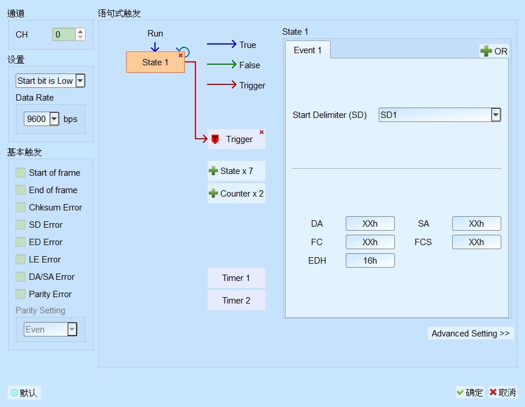
Task: Click the Data Rate label
Action: pos(35,98)
